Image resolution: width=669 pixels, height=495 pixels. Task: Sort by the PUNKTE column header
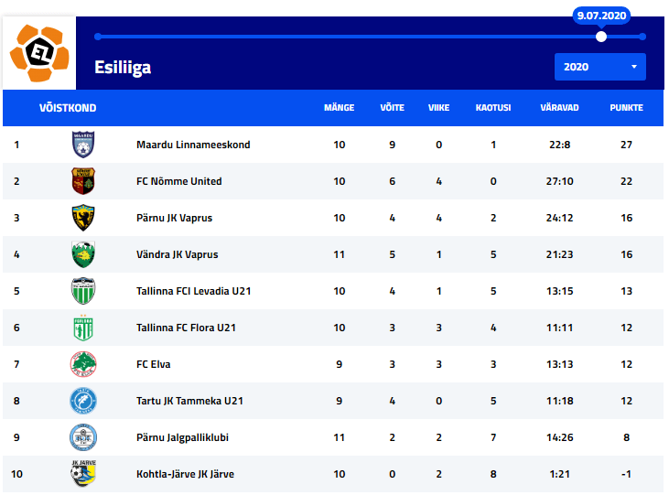626,108
